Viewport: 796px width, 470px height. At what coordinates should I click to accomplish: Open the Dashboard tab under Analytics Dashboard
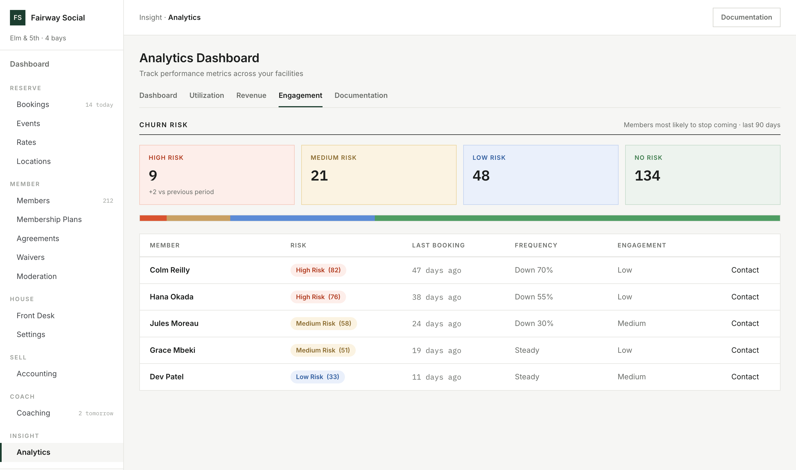pyautogui.click(x=158, y=95)
